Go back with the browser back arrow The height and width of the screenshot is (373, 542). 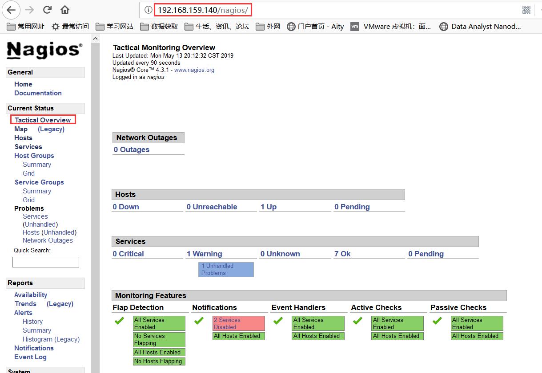click(11, 9)
